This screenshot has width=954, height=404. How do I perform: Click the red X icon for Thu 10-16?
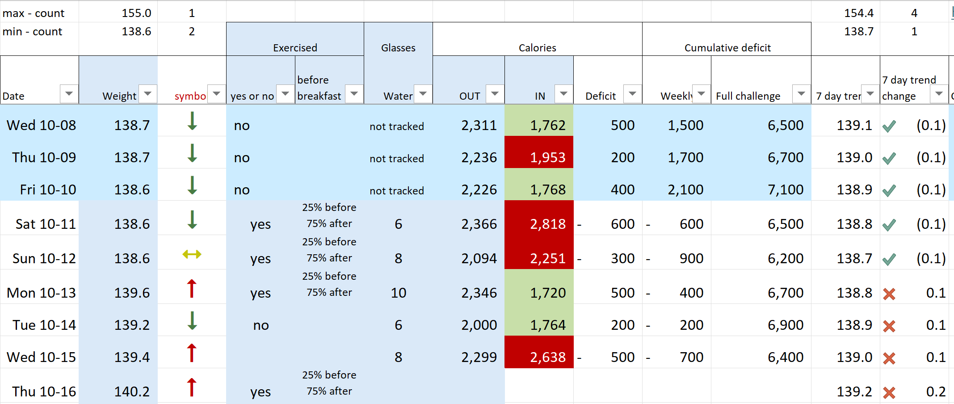[x=889, y=393]
